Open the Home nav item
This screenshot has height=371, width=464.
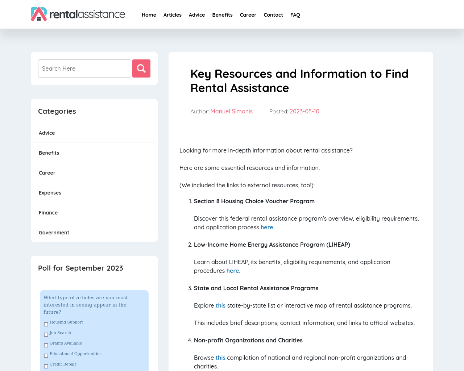point(149,15)
